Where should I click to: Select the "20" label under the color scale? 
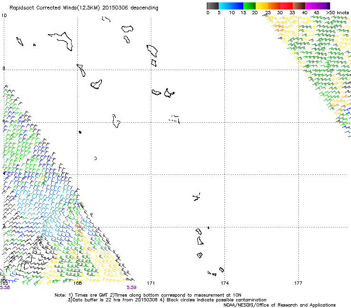[x=255, y=13]
